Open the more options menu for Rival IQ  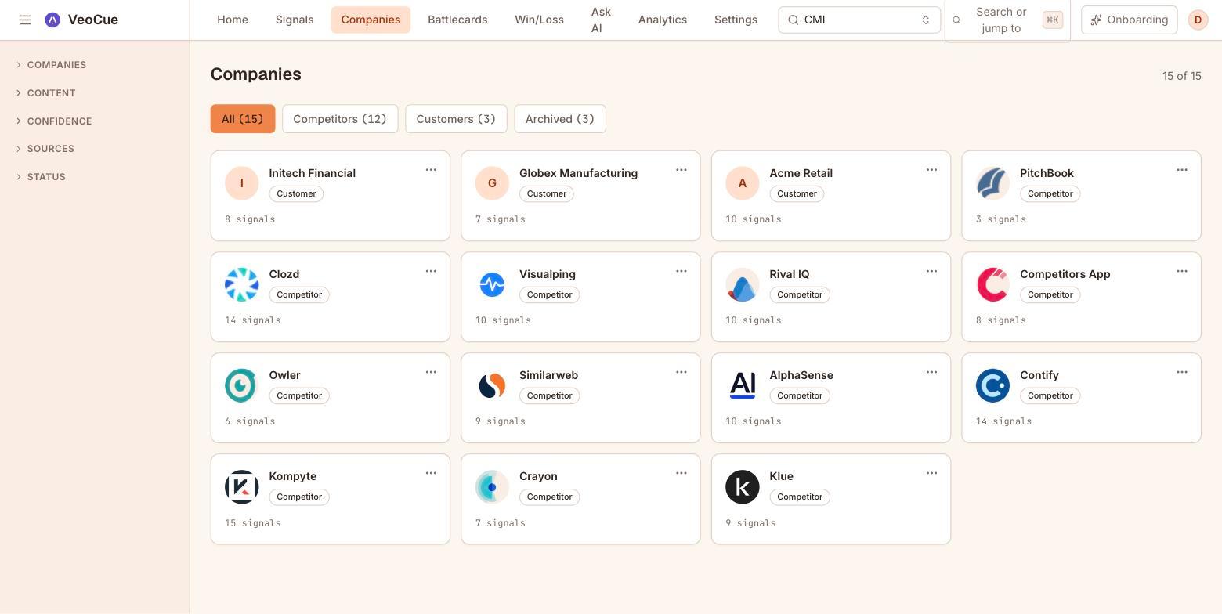[931, 271]
